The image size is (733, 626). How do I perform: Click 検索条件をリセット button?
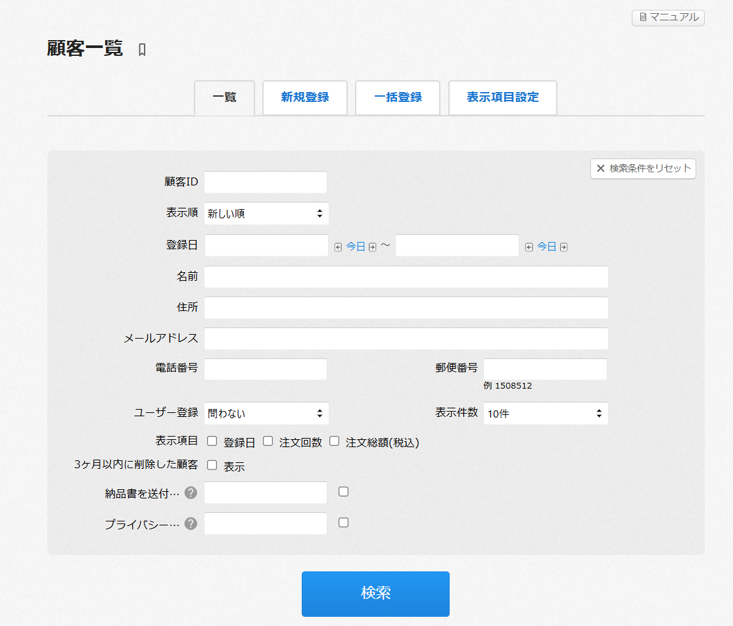[x=643, y=168]
